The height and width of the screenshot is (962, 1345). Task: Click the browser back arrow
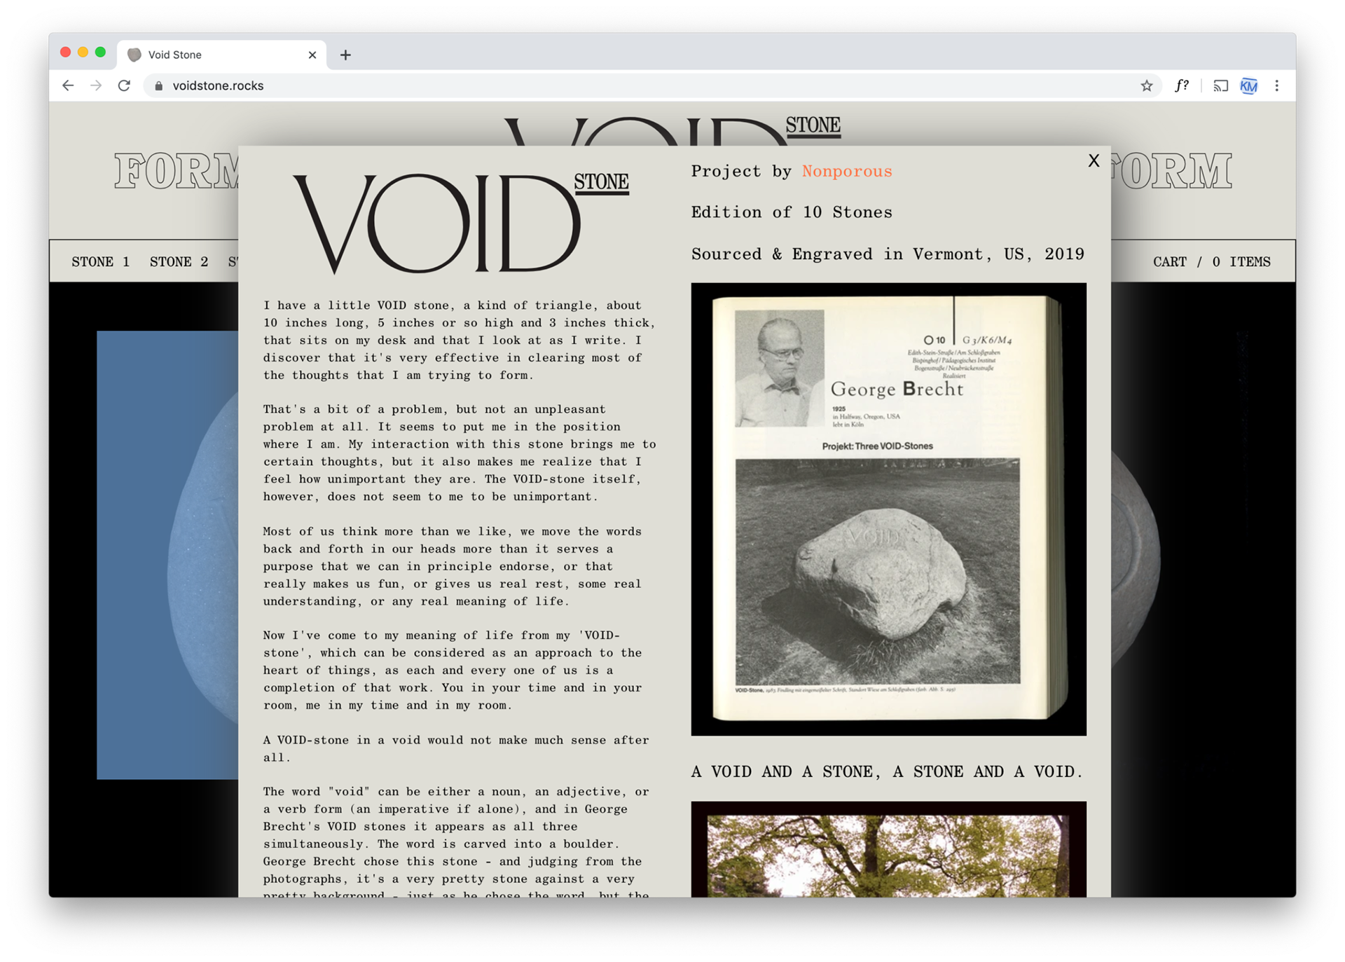[x=68, y=85]
